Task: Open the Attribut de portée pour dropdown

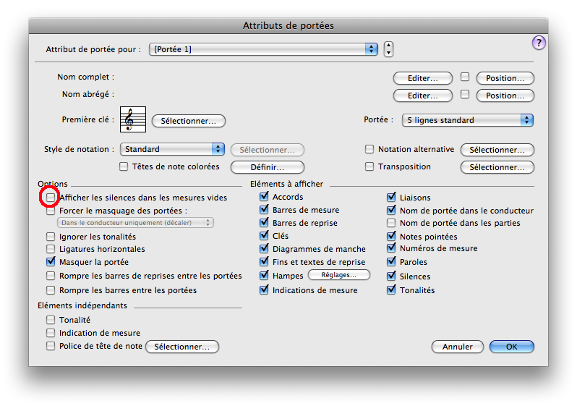Action: pos(264,49)
